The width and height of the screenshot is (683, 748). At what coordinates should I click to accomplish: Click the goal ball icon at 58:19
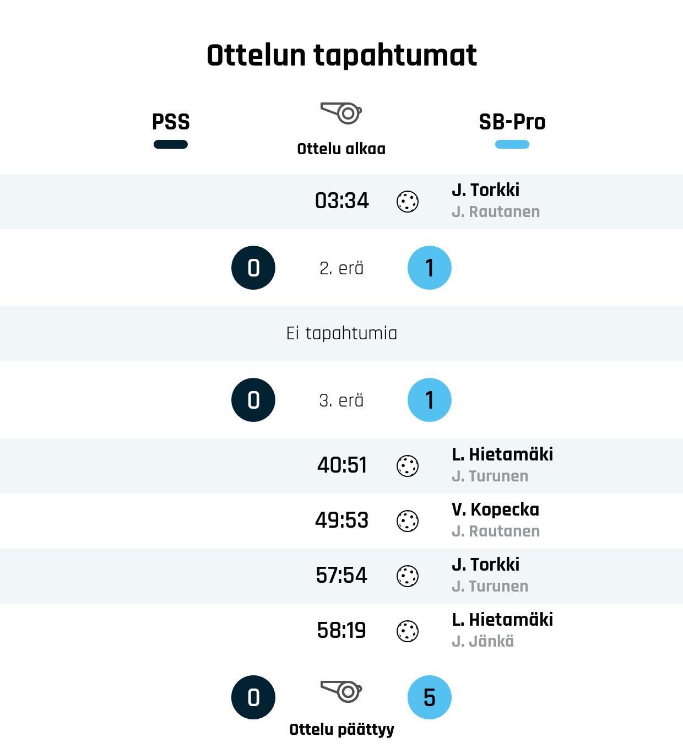(408, 631)
